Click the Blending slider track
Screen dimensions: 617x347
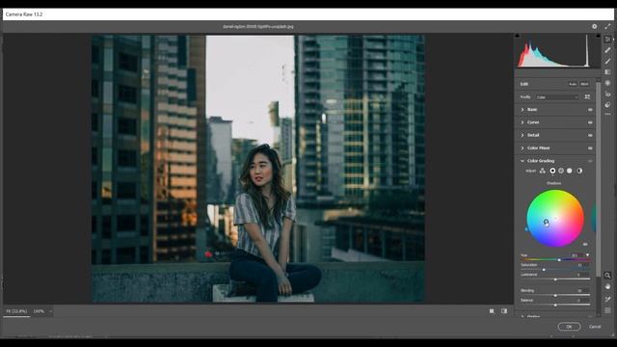(555, 295)
